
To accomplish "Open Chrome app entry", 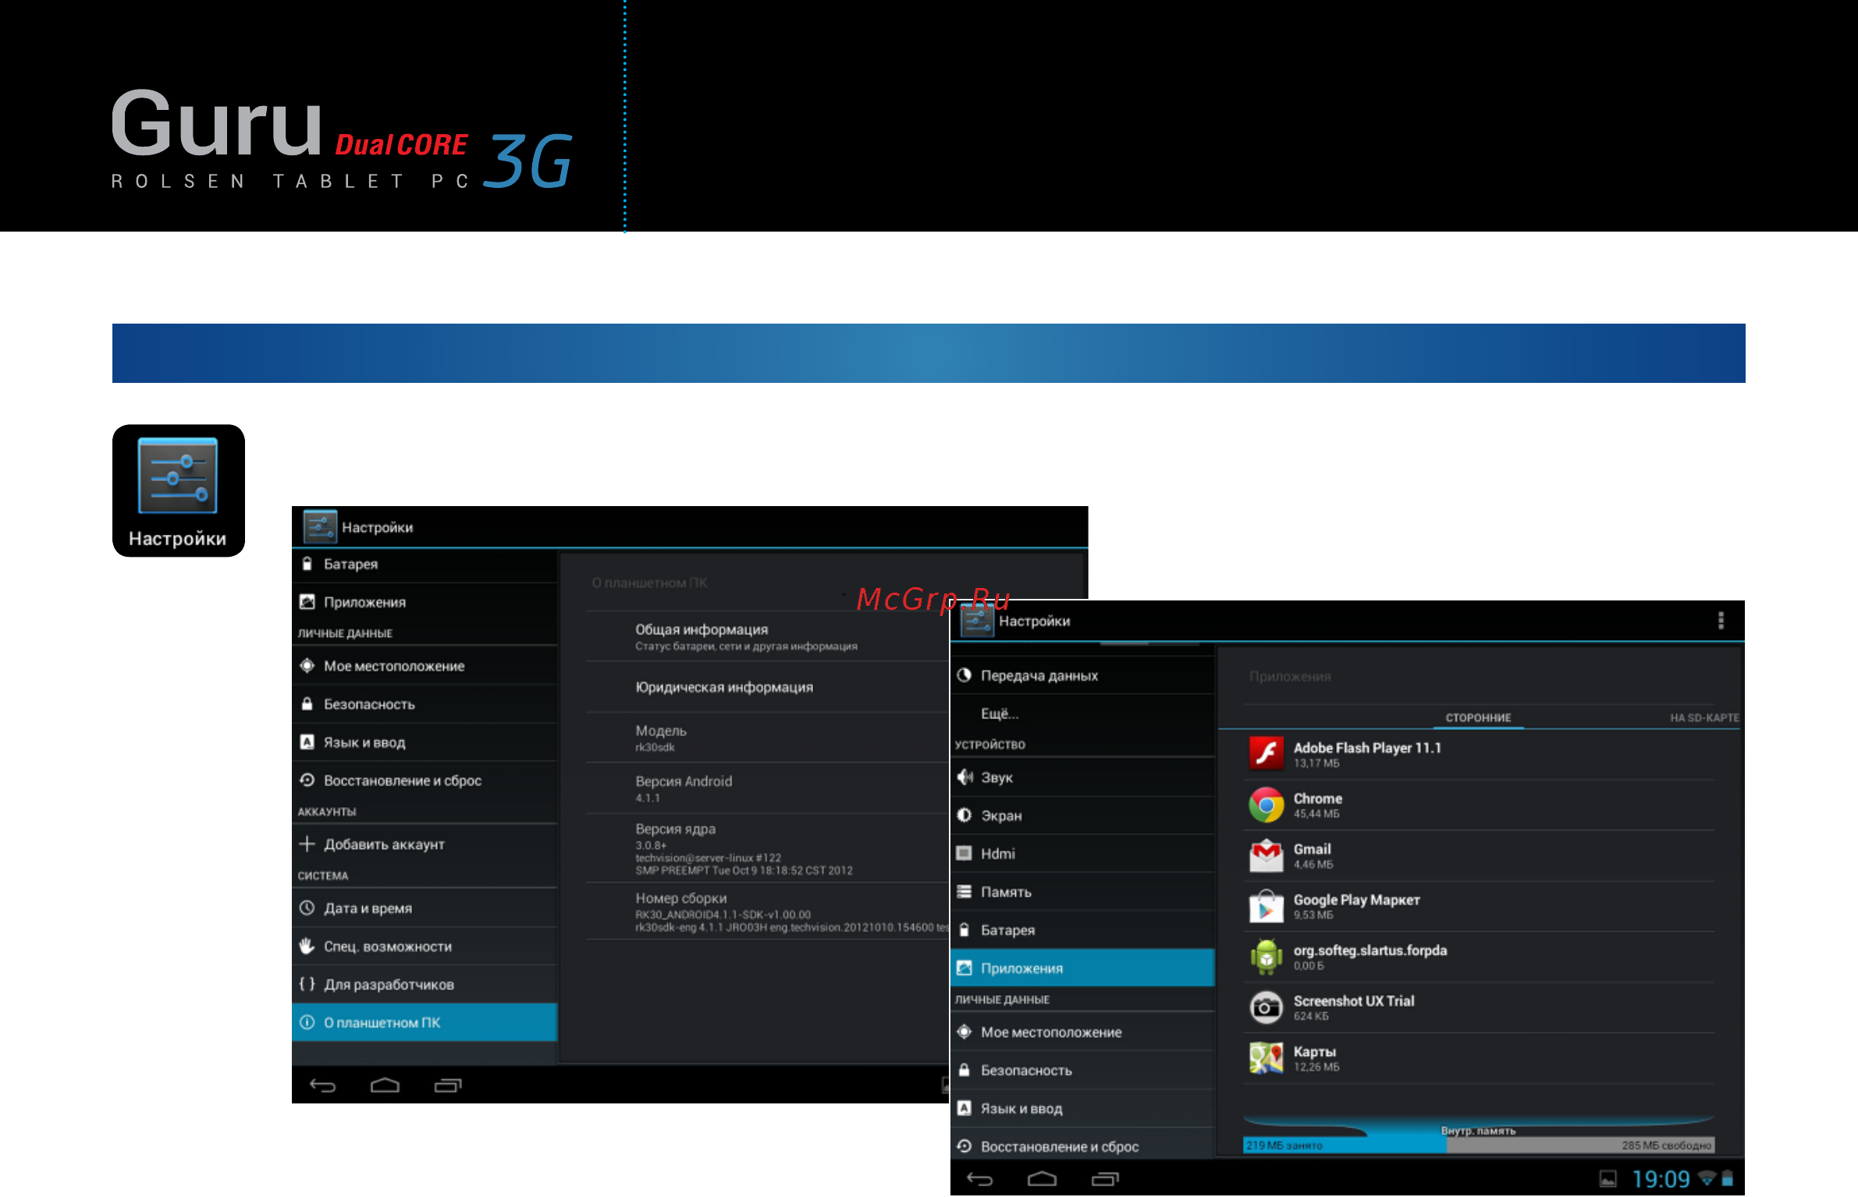I will 1479,805.
